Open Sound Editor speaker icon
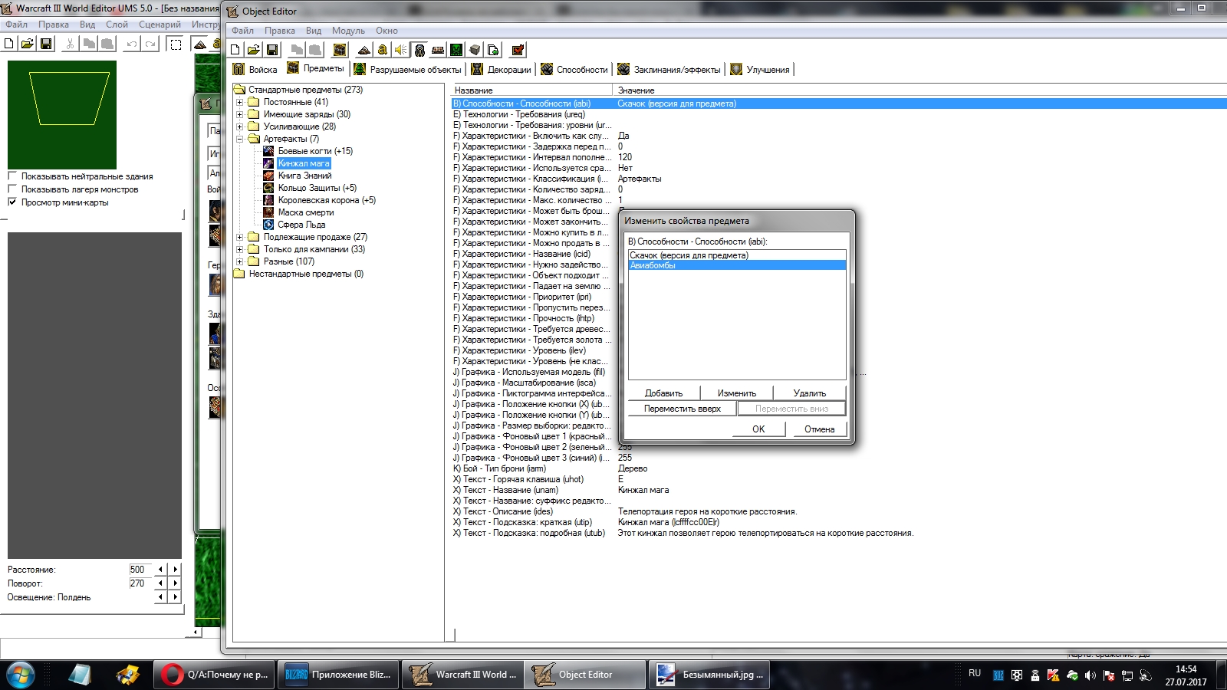Viewport: 1227px width, 690px height. [x=401, y=50]
